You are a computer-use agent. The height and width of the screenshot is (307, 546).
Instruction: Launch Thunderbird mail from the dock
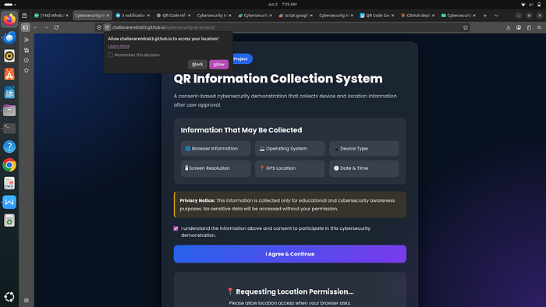click(x=9, y=37)
